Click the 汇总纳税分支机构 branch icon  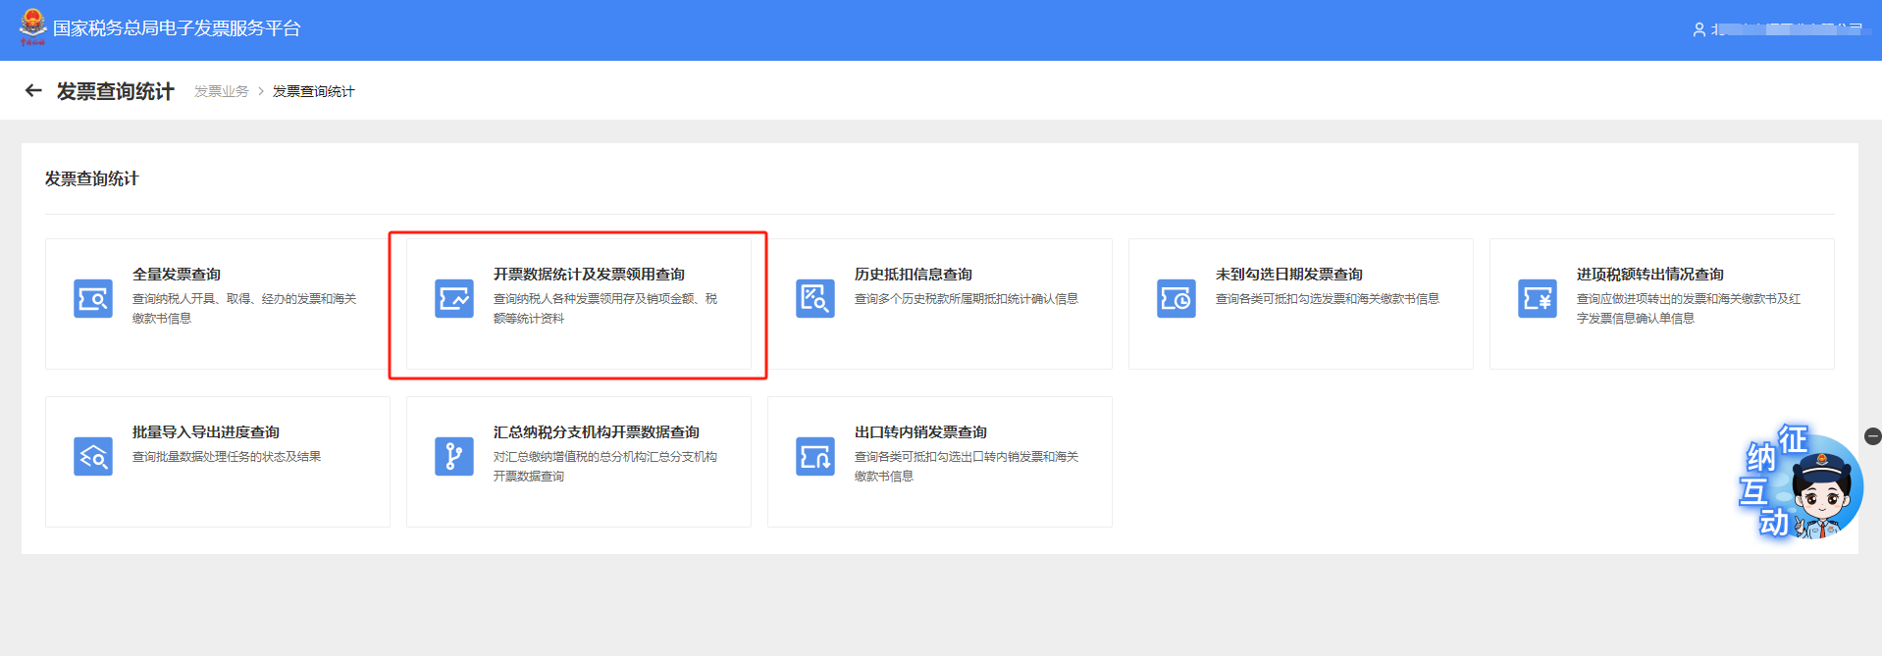click(x=454, y=457)
